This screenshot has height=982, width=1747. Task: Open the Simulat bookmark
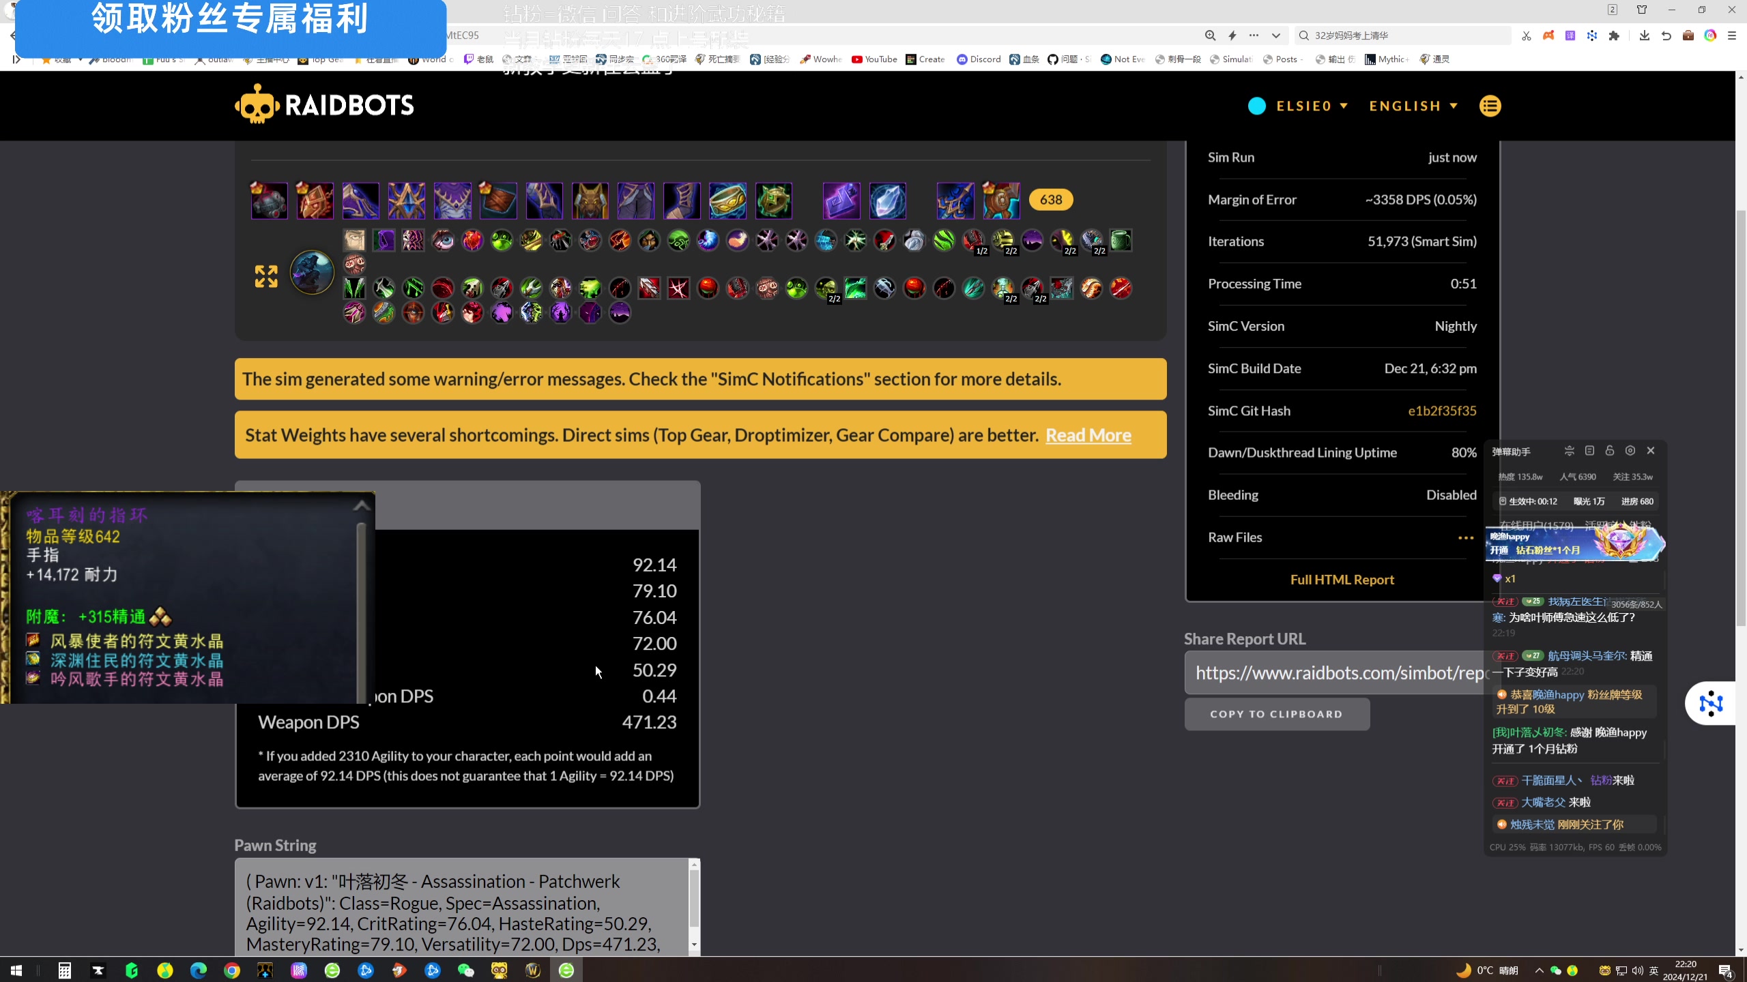click(x=1231, y=59)
